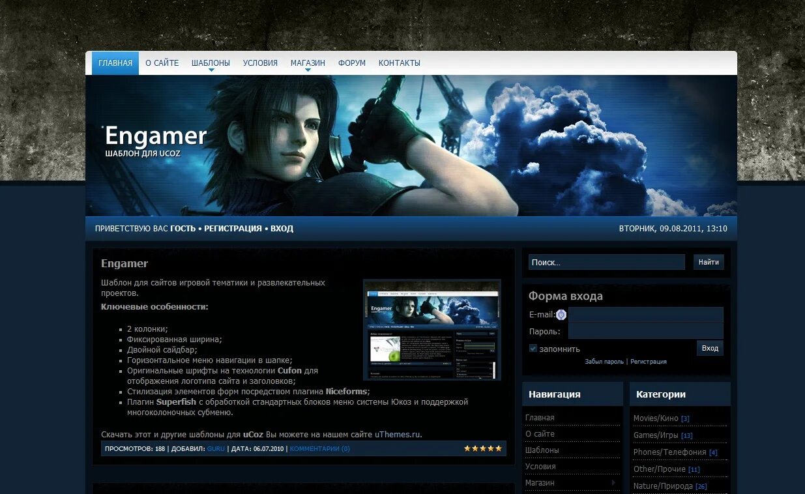The width and height of the screenshot is (805, 494).
Task: Click the list item 2 колонки;
Action: pos(147,329)
